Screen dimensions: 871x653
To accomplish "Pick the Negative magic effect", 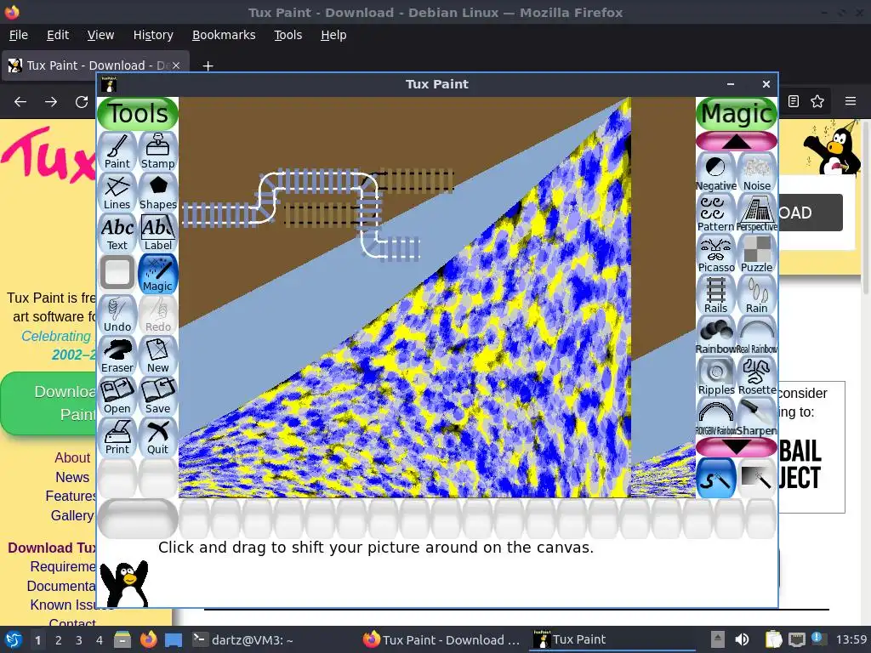I will [x=716, y=173].
